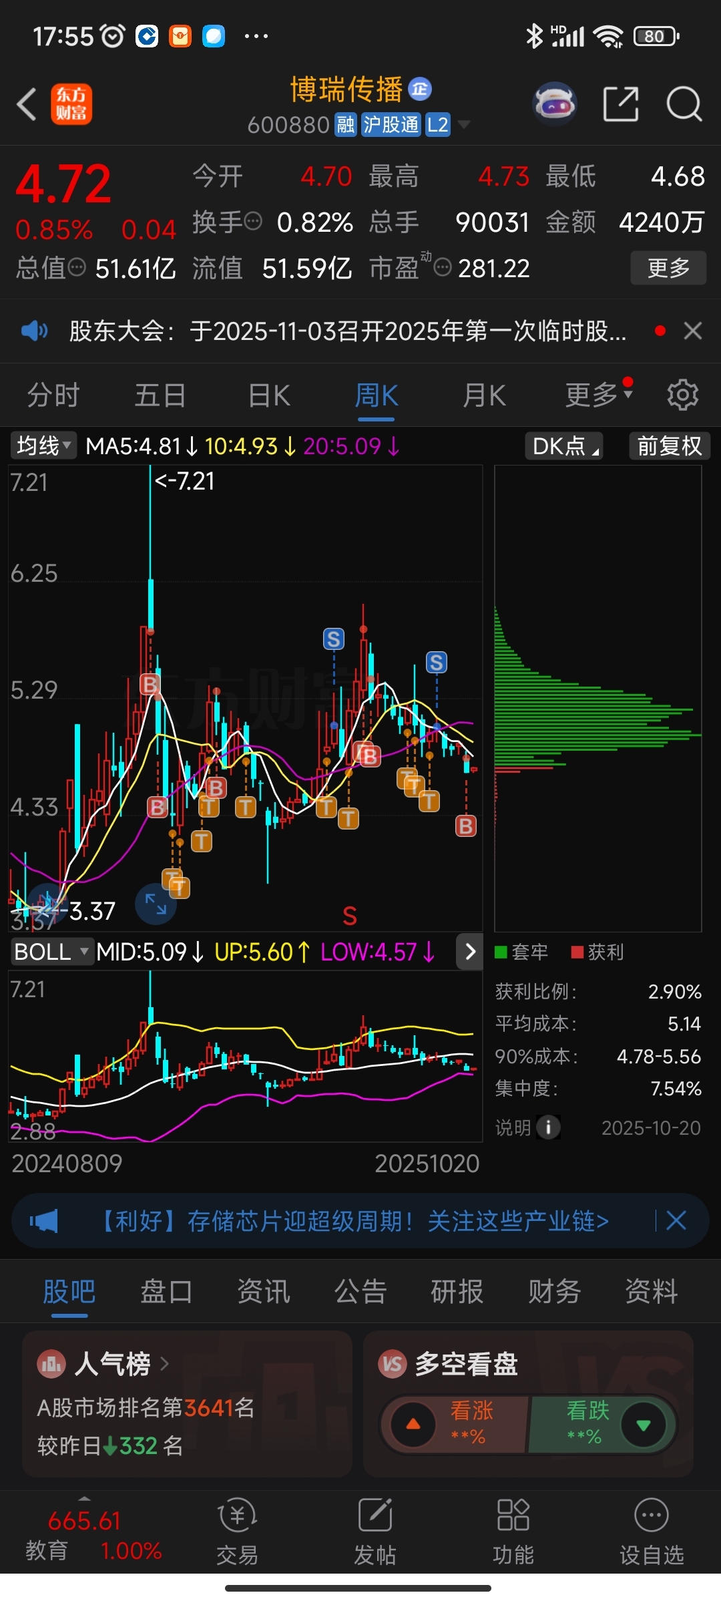This screenshot has width=721, height=1603.
Task: Tap the back arrow icon
Action: coord(27,105)
